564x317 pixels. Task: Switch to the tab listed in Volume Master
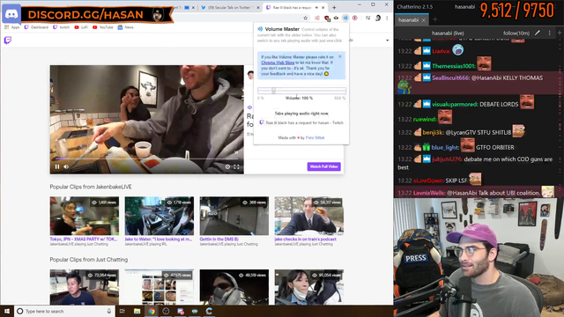tap(301, 123)
